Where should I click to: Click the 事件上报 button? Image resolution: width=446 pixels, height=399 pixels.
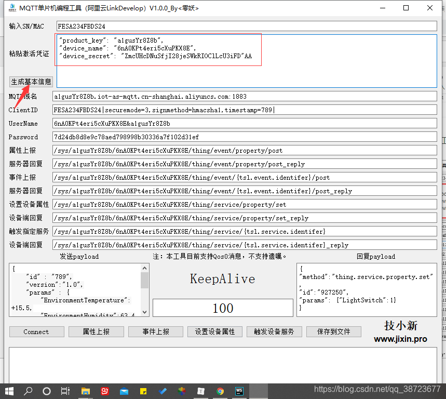156,332
